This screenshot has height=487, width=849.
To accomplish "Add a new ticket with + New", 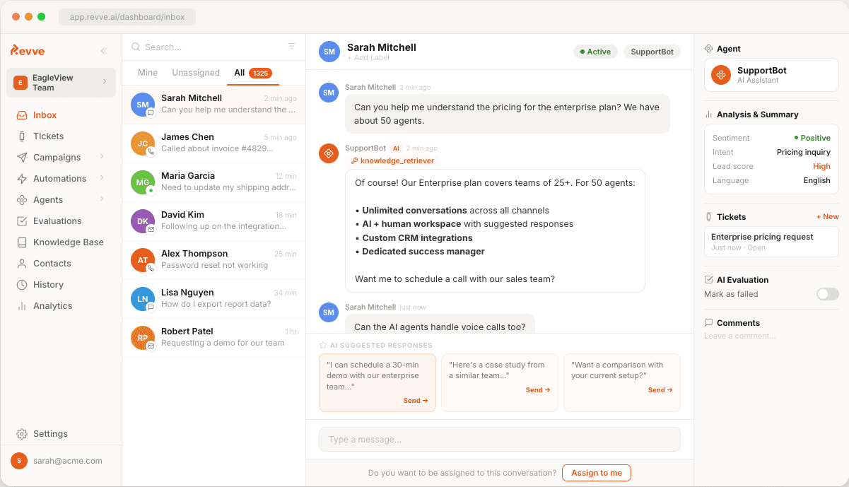I will tap(827, 217).
